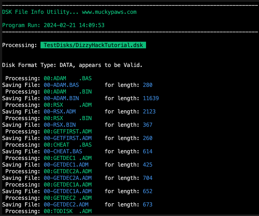259x216 pixels.
Task: Click the 00:GETDEC1A.ADM processing entry
Action: point(68,185)
